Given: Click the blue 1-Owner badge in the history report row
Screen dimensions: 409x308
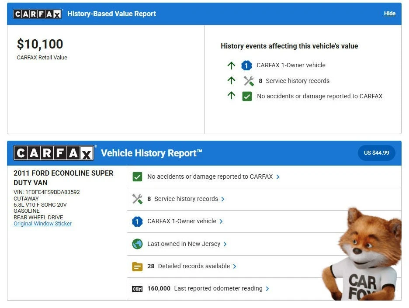Looking at the screenshot, I should click(137, 221).
